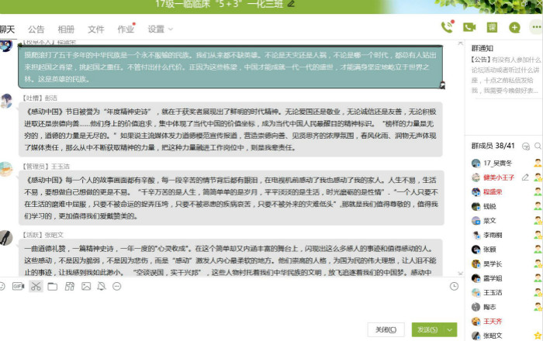This screenshot has height=341, width=543.
Task: Click the send picture icon
Action: coord(86,286)
